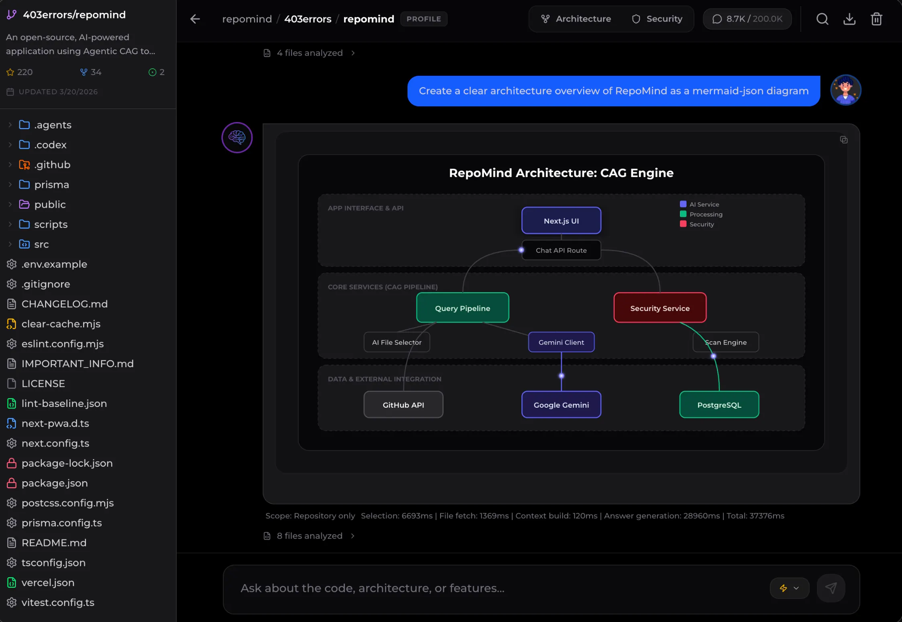Click the PostgreSQL node

(x=719, y=405)
